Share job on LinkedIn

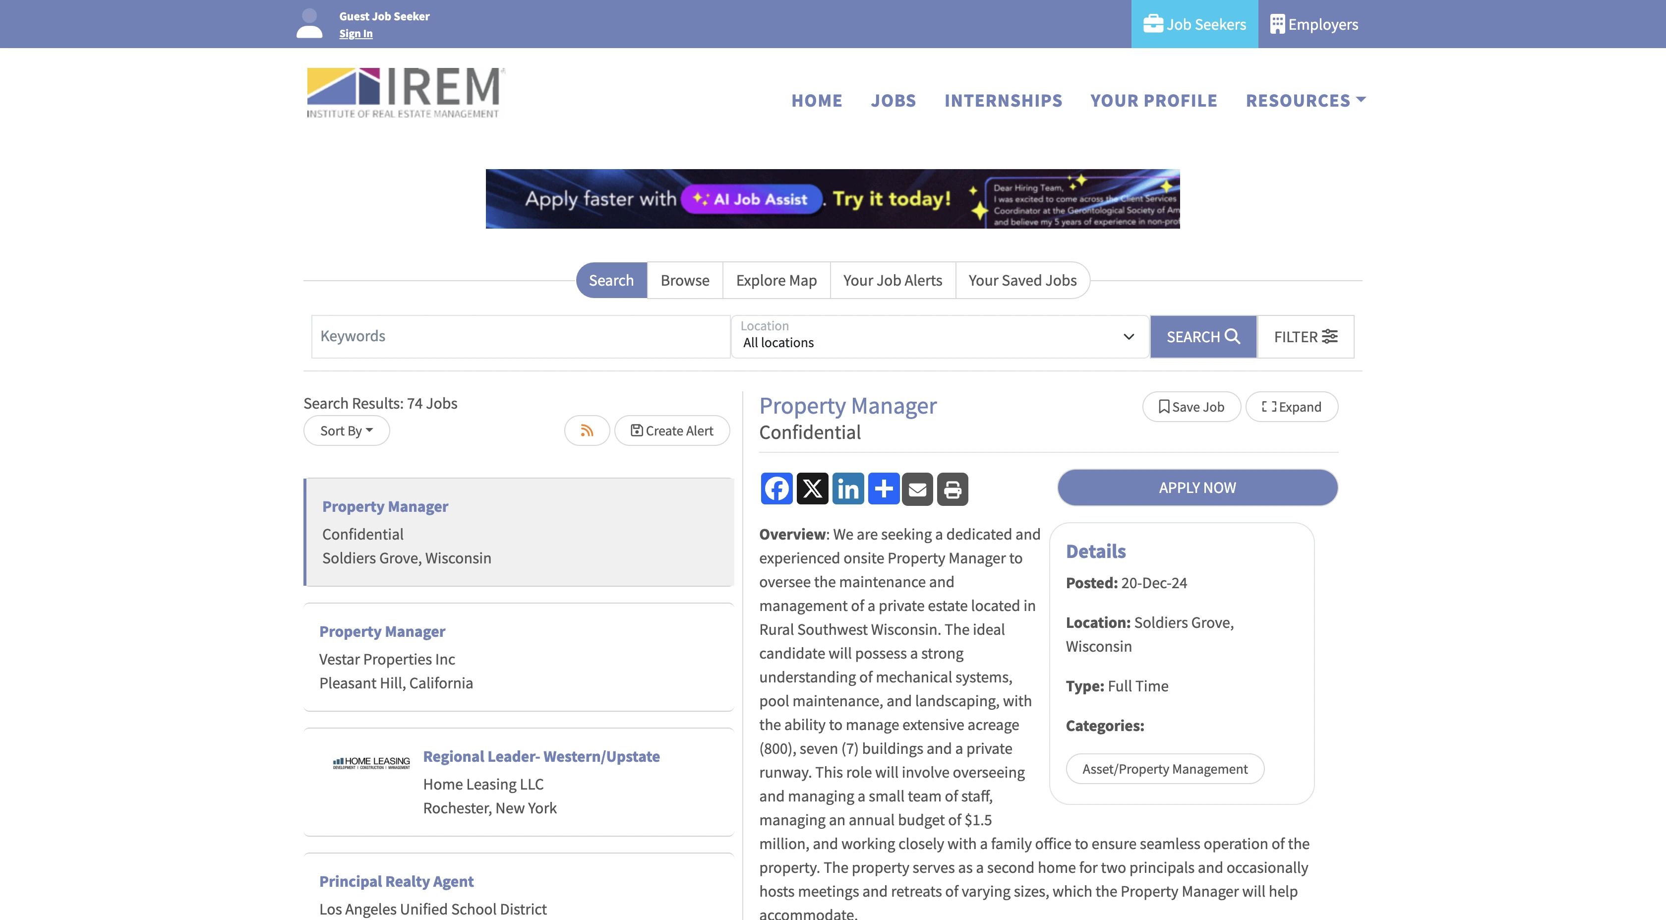pyautogui.click(x=847, y=489)
